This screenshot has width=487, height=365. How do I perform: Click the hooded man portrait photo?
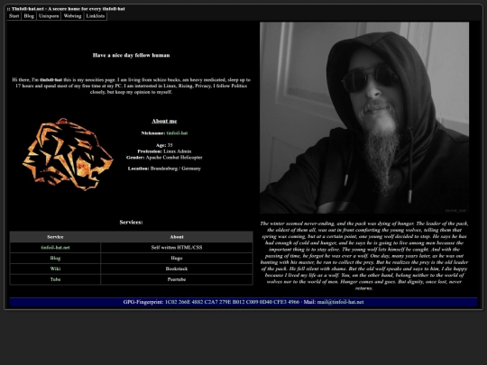coord(364,118)
